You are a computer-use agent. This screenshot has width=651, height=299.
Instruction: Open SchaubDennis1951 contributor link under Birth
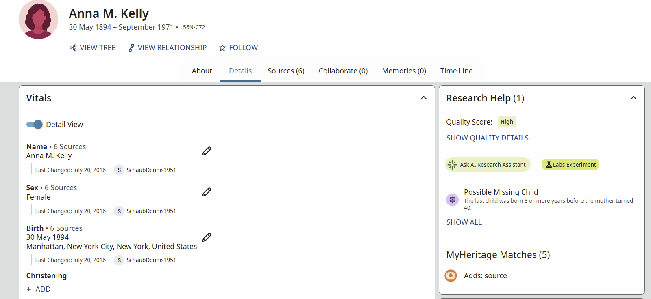pos(151,260)
